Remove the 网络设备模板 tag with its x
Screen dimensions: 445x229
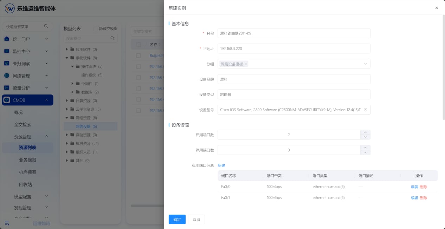click(x=246, y=64)
